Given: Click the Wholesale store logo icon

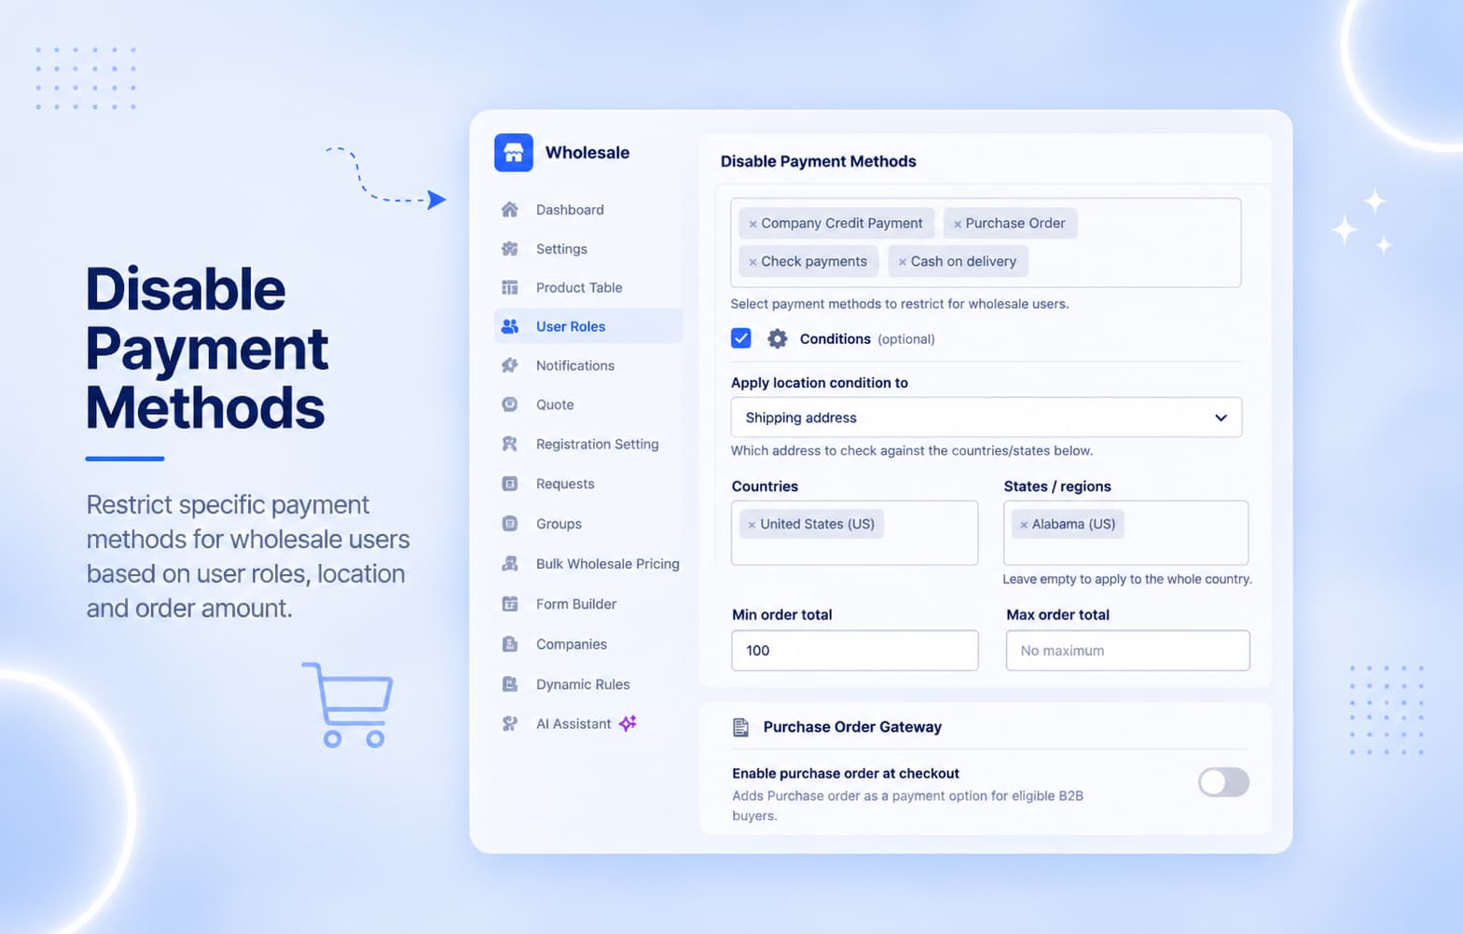Looking at the screenshot, I should click(x=514, y=153).
